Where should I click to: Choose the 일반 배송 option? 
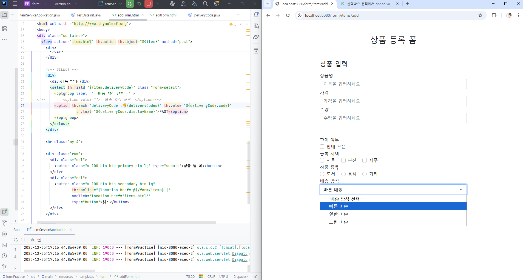coord(393,214)
